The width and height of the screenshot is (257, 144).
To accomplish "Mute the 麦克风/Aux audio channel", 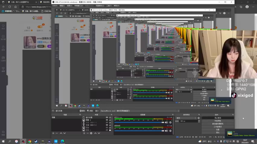I will [166, 123].
